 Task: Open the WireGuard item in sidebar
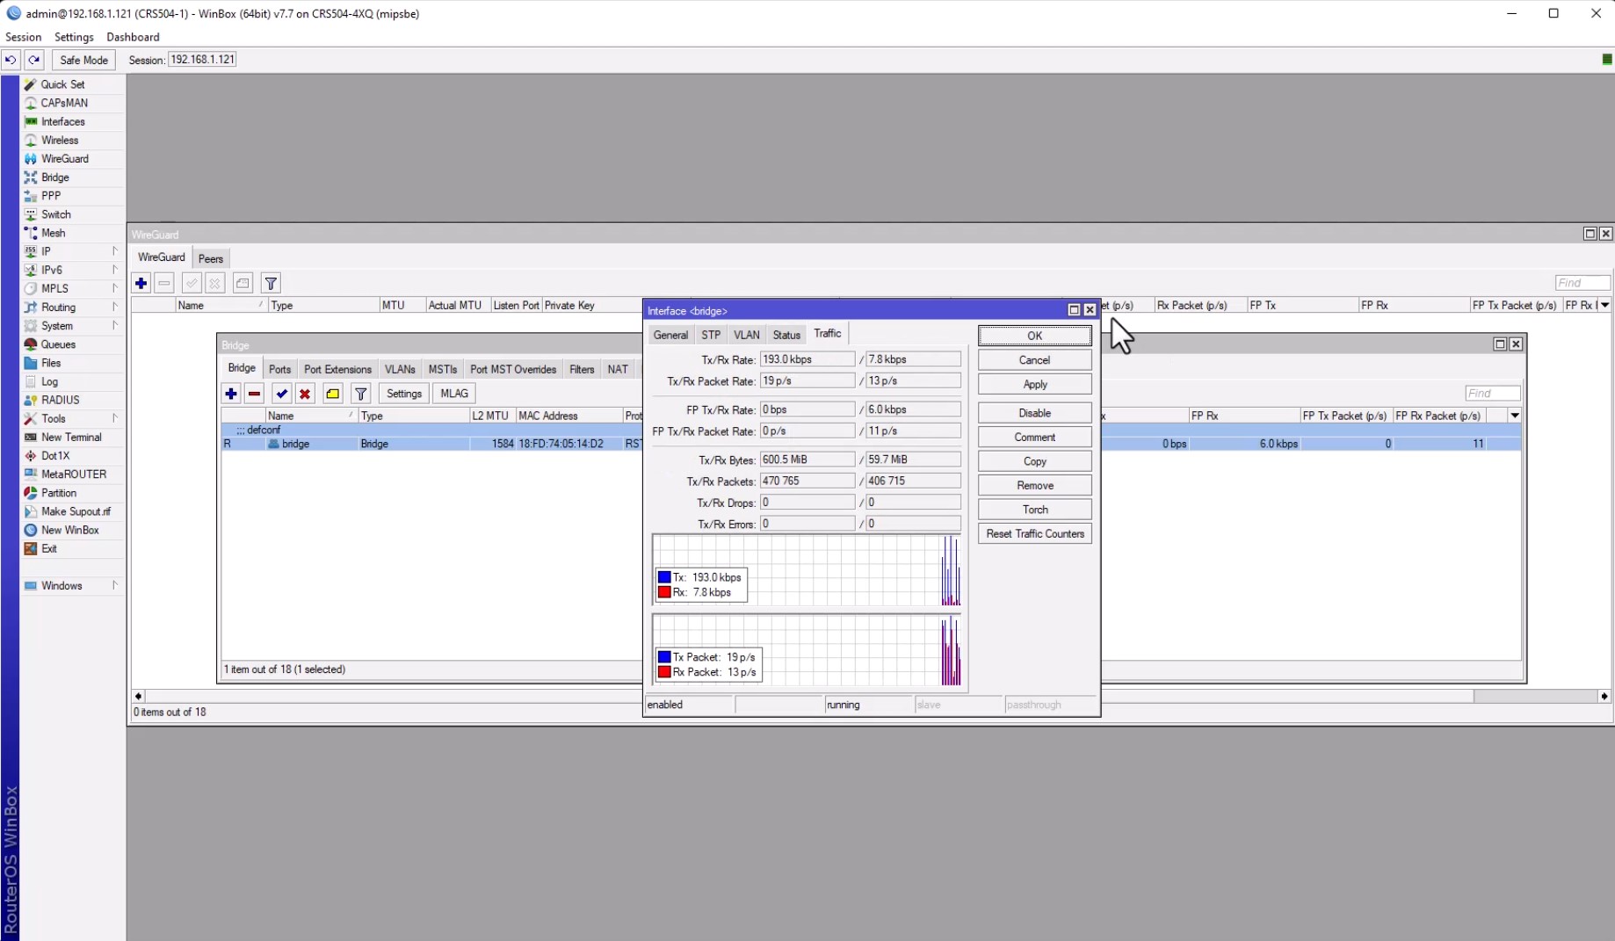coord(64,159)
